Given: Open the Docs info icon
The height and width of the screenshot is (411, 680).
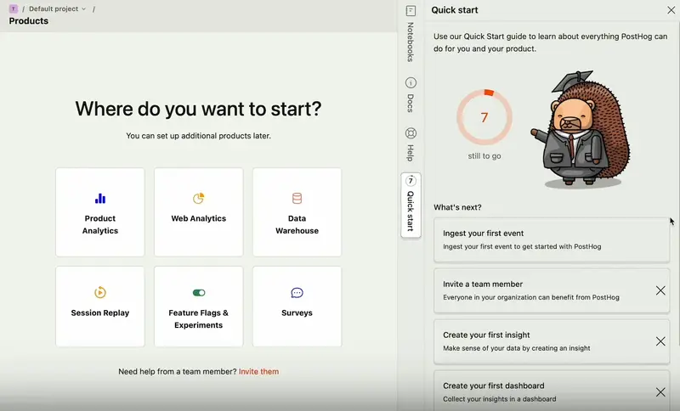Looking at the screenshot, I should 411,82.
